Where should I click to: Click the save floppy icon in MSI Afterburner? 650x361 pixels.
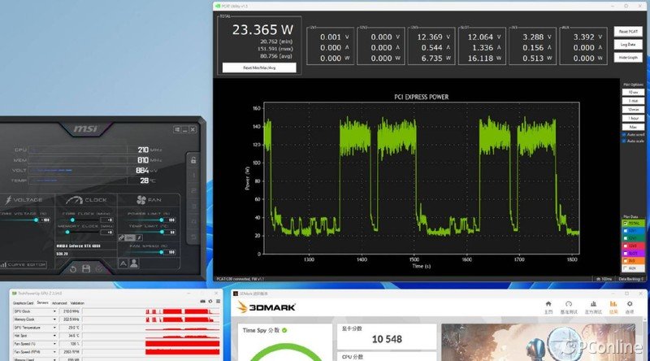pos(86,269)
